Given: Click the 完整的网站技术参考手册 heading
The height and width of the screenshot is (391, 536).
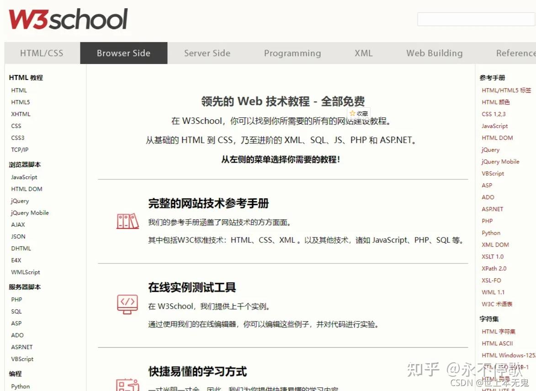Looking at the screenshot, I should pyautogui.click(x=208, y=203).
